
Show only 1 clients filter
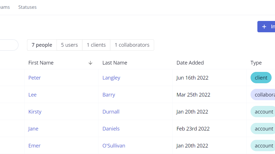click(x=96, y=45)
